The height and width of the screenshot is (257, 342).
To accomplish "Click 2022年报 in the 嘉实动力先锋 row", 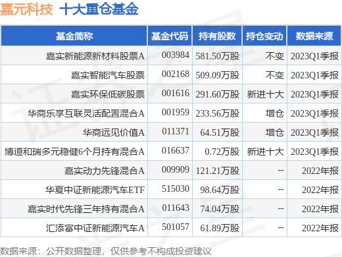I will tap(320, 171).
